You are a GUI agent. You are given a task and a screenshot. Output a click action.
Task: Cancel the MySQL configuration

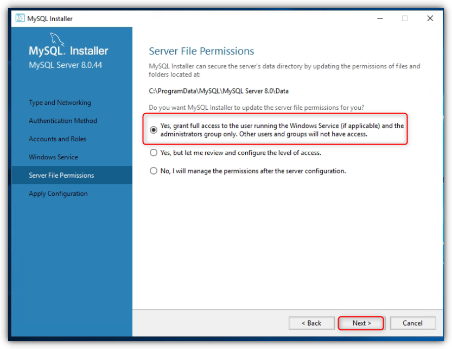[413, 323]
